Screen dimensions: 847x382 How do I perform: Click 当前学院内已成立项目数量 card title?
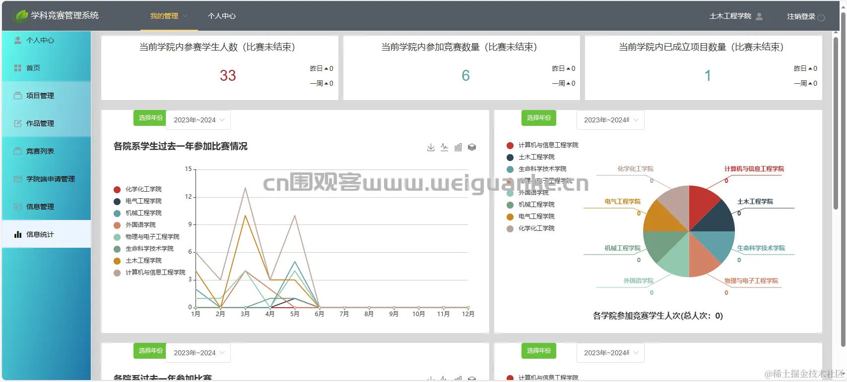coord(701,47)
